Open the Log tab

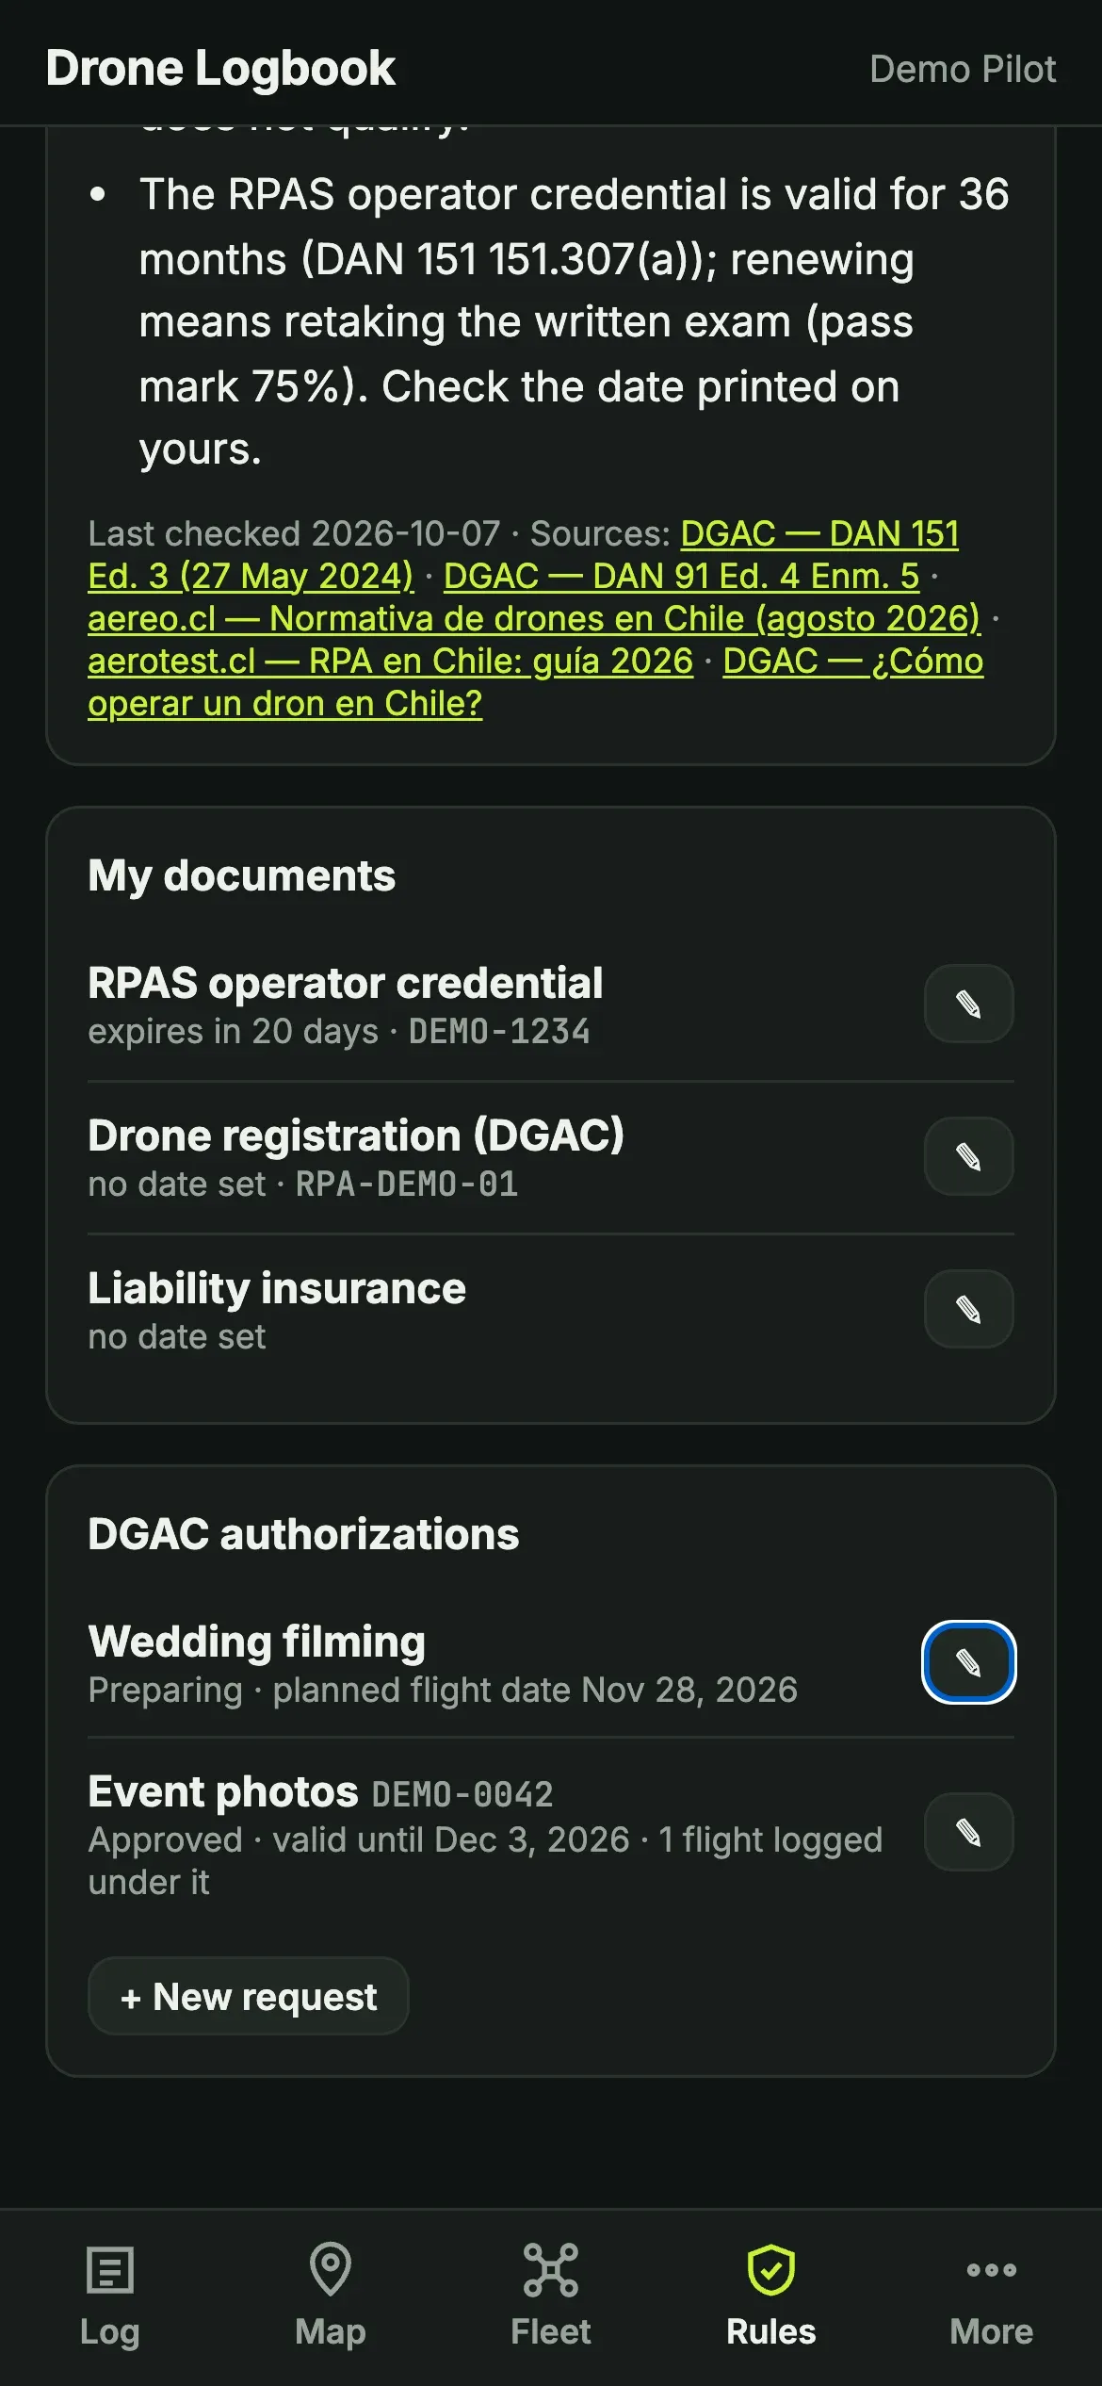[x=110, y=2296]
